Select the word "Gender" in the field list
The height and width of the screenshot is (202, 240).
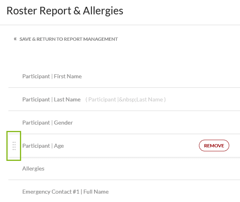(63, 123)
